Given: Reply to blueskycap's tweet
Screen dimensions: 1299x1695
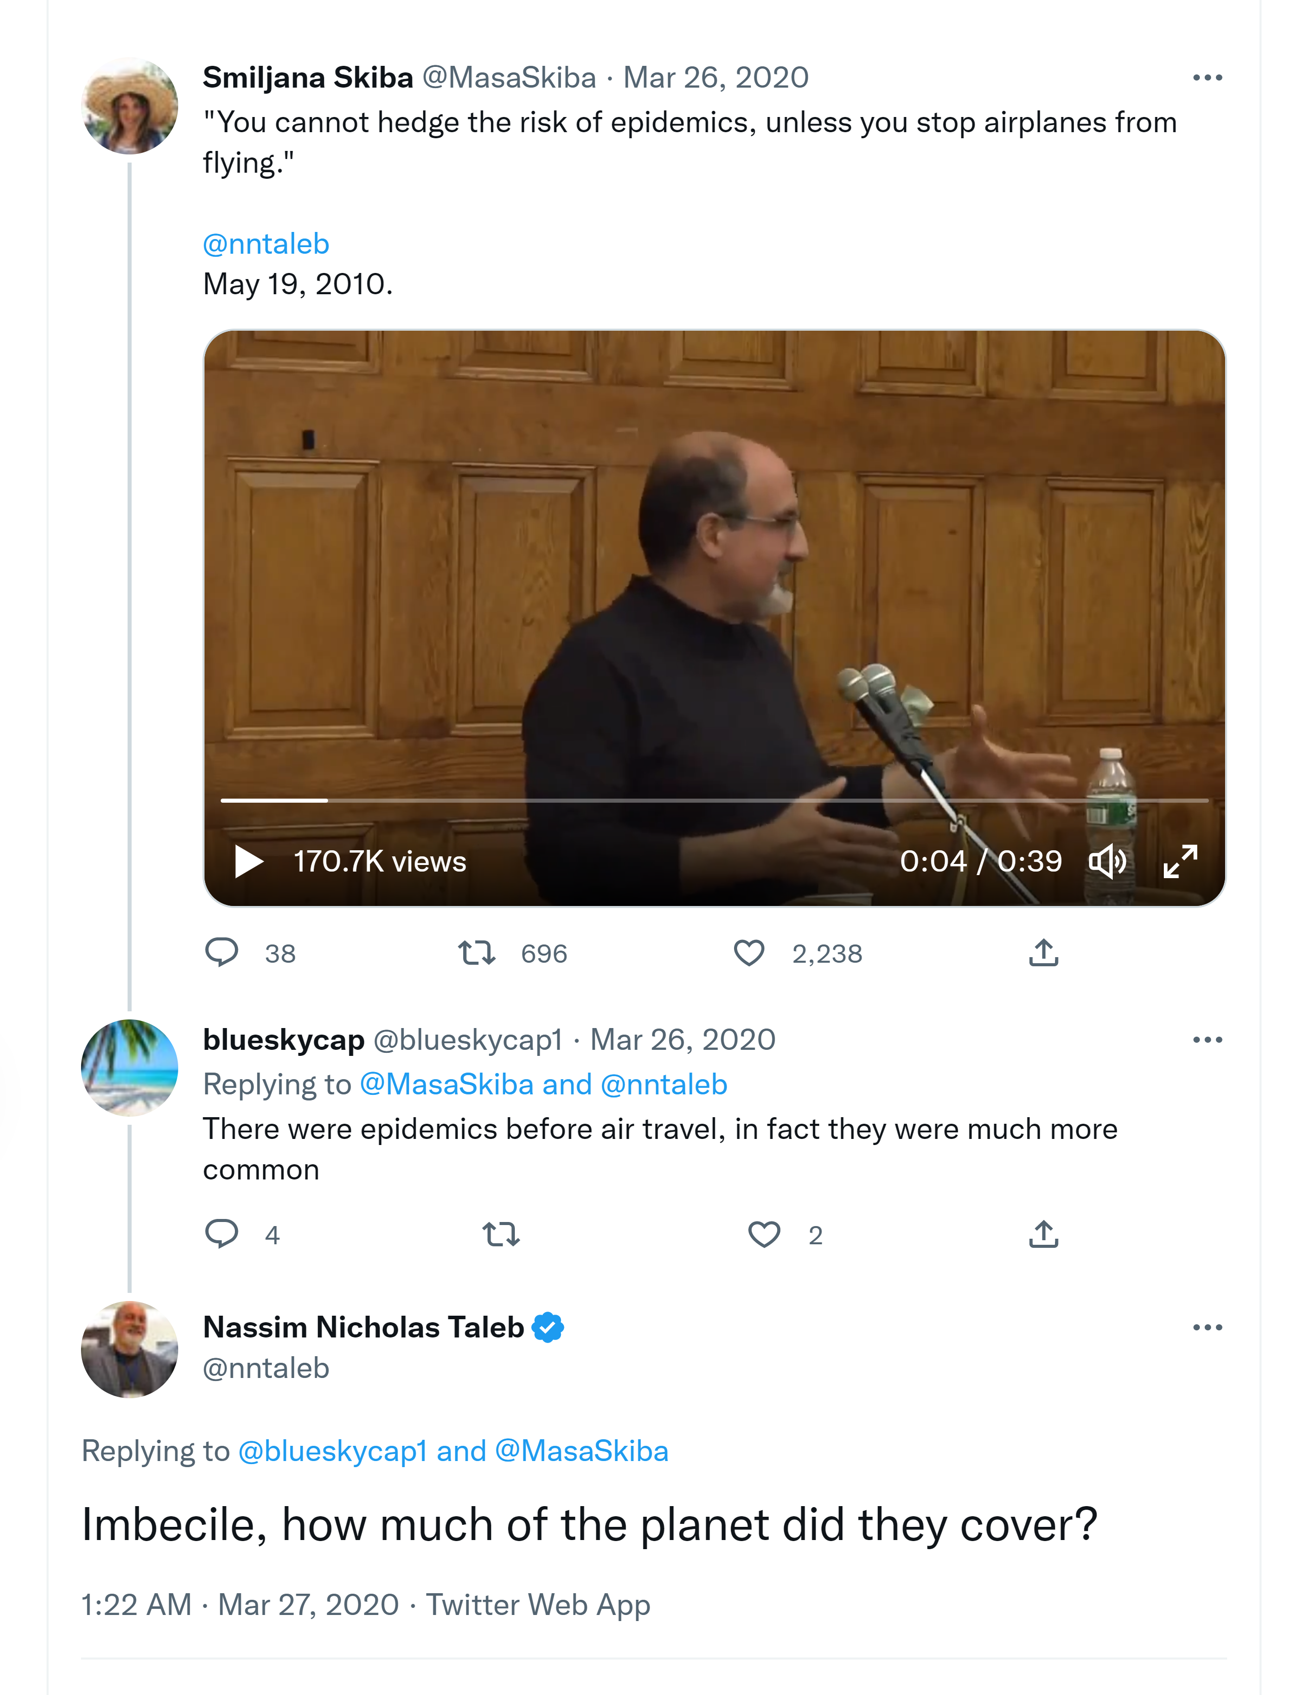Looking at the screenshot, I should [222, 1233].
